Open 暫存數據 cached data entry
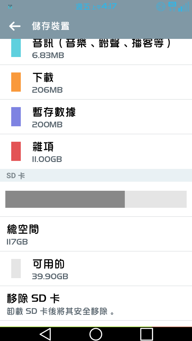Viewport: 192px width, 341px height. pos(96,117)
